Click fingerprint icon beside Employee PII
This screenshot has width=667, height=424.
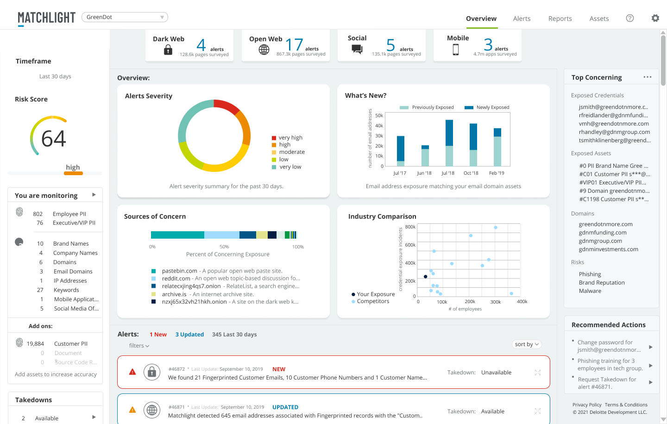(x=19, y=212)
